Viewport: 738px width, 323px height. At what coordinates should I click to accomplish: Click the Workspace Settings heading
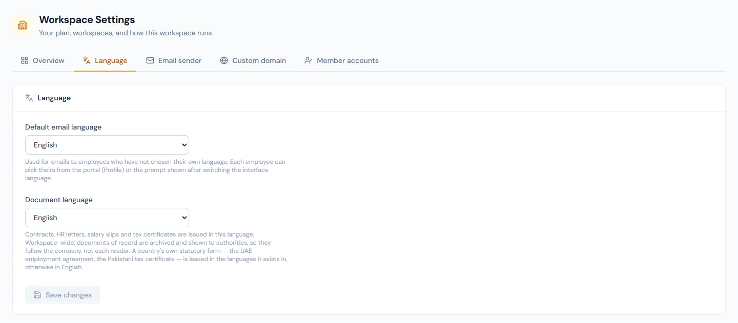point(87,20)
